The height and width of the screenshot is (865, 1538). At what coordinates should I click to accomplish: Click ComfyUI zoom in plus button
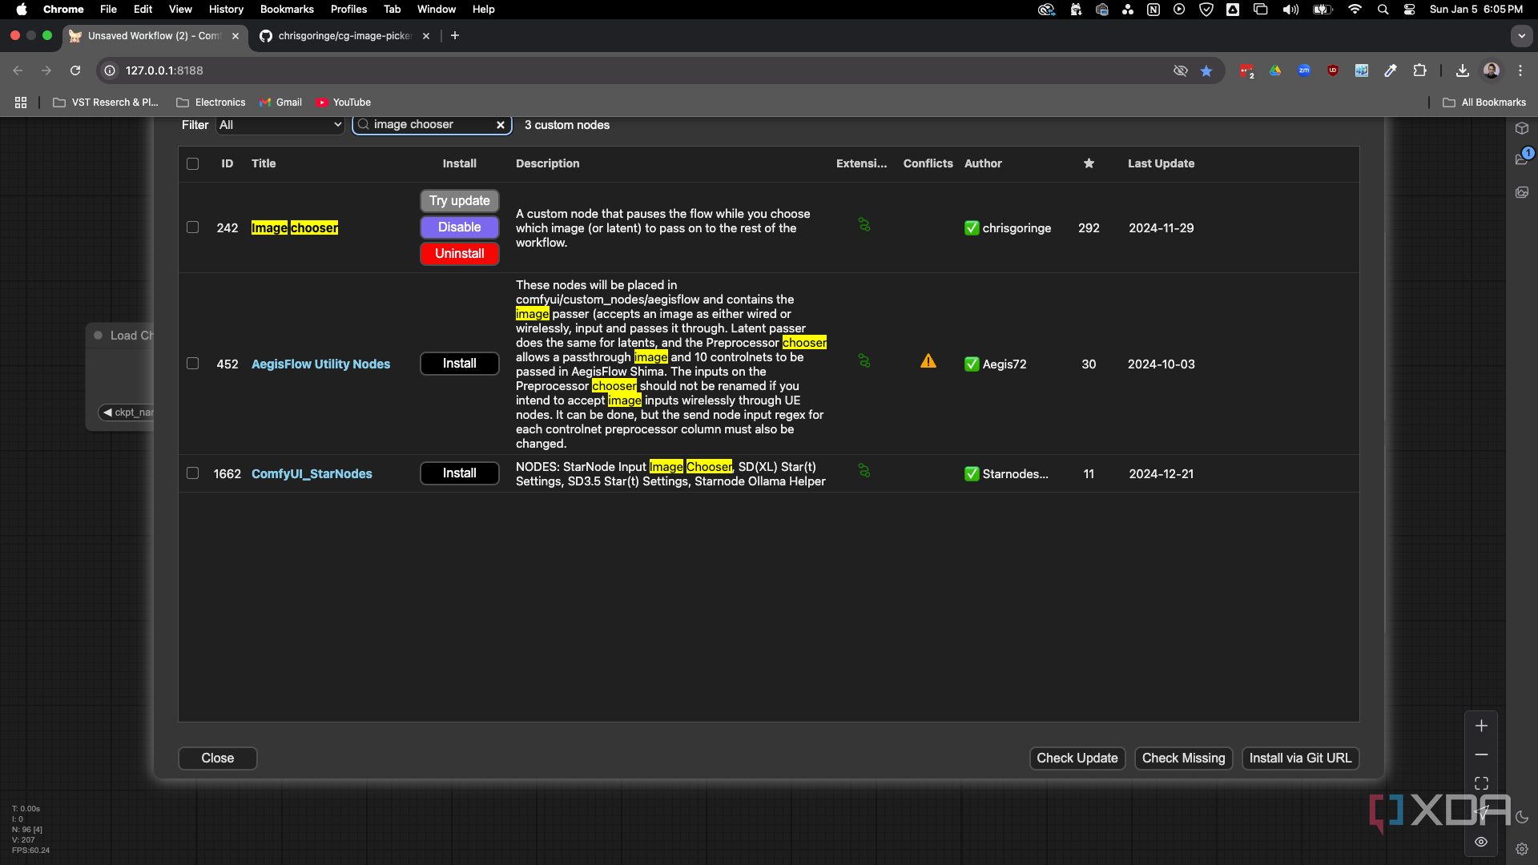pyautogui.click(x=1481, y=726)
